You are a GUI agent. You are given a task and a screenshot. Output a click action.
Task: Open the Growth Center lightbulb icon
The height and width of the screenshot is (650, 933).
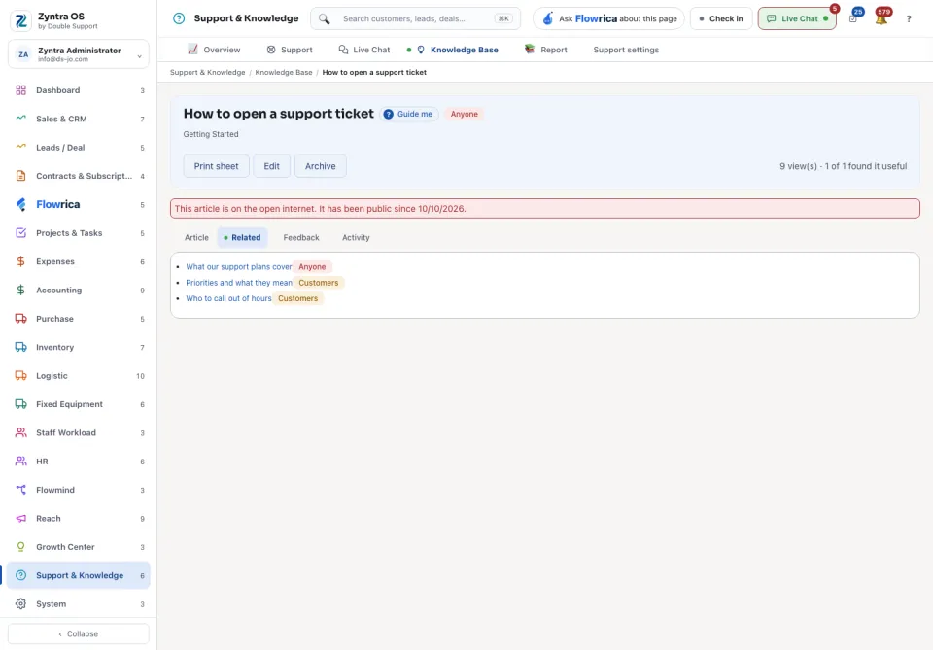pyautogui.click(x=20, y=546)
